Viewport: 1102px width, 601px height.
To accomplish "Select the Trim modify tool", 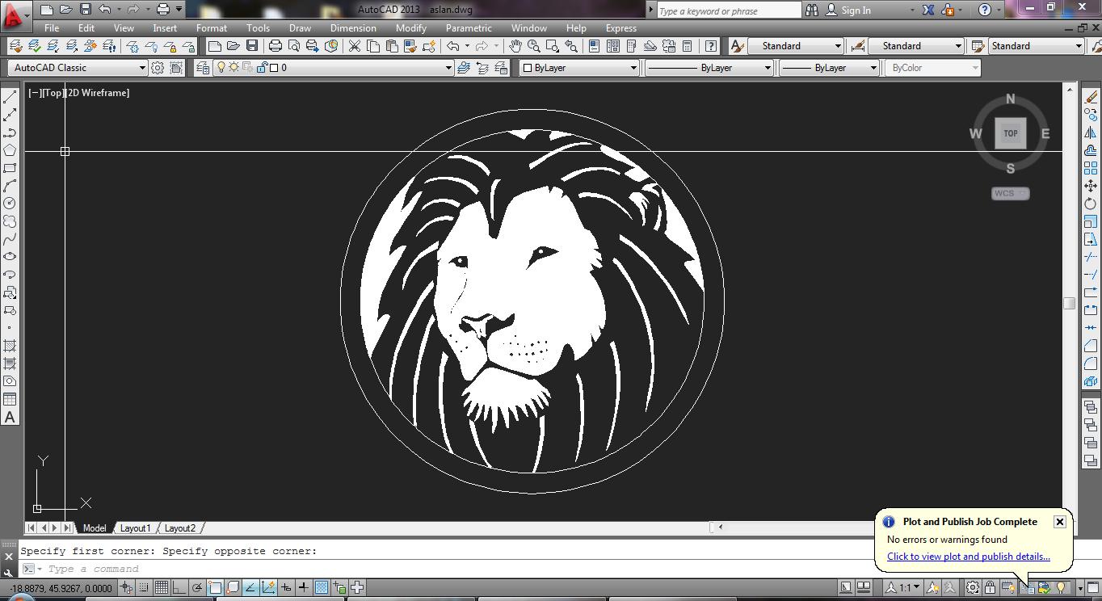I will [1091, 257].
